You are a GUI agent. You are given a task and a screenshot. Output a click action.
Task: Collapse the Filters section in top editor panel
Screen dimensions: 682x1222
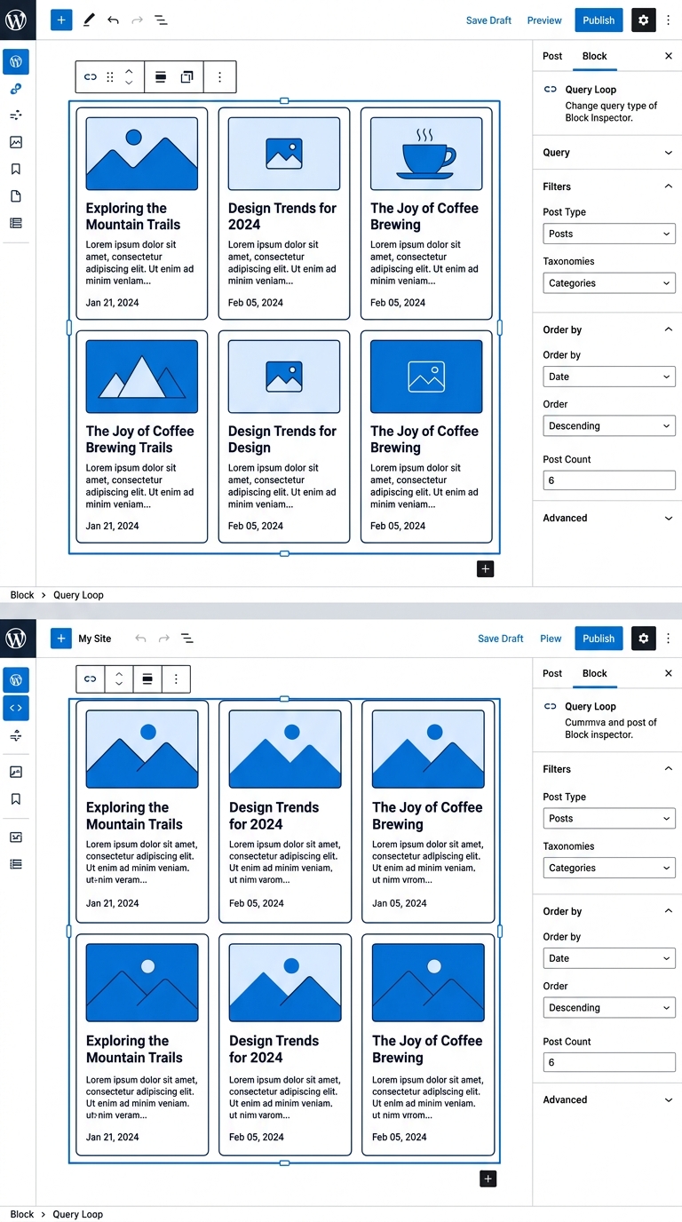pyautogui.click(x=608, y=186)
